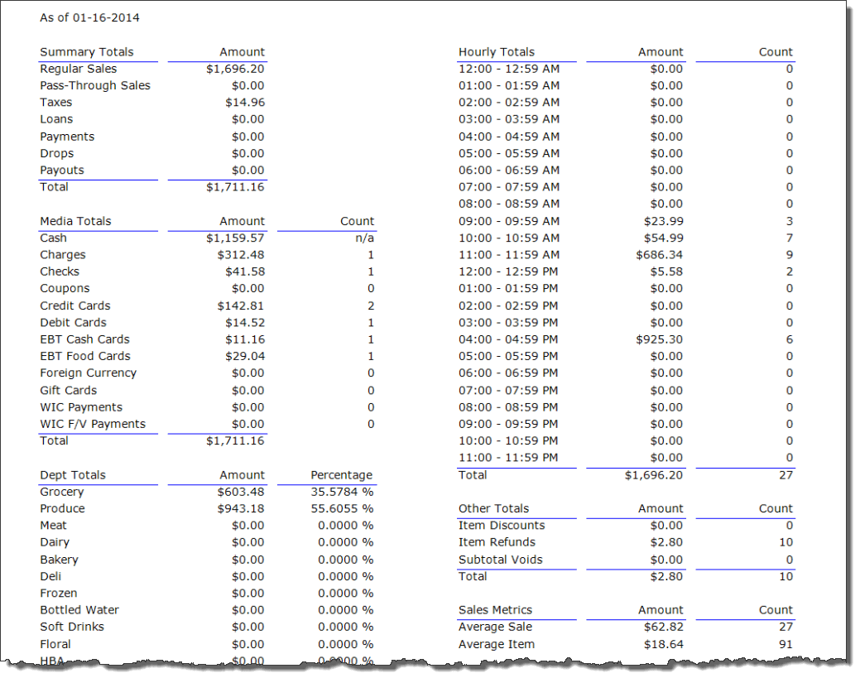The image size is (860, 678).
Task: Select the 'Percentage' column header
Action: pyautogui.click(x=342, y=475)
